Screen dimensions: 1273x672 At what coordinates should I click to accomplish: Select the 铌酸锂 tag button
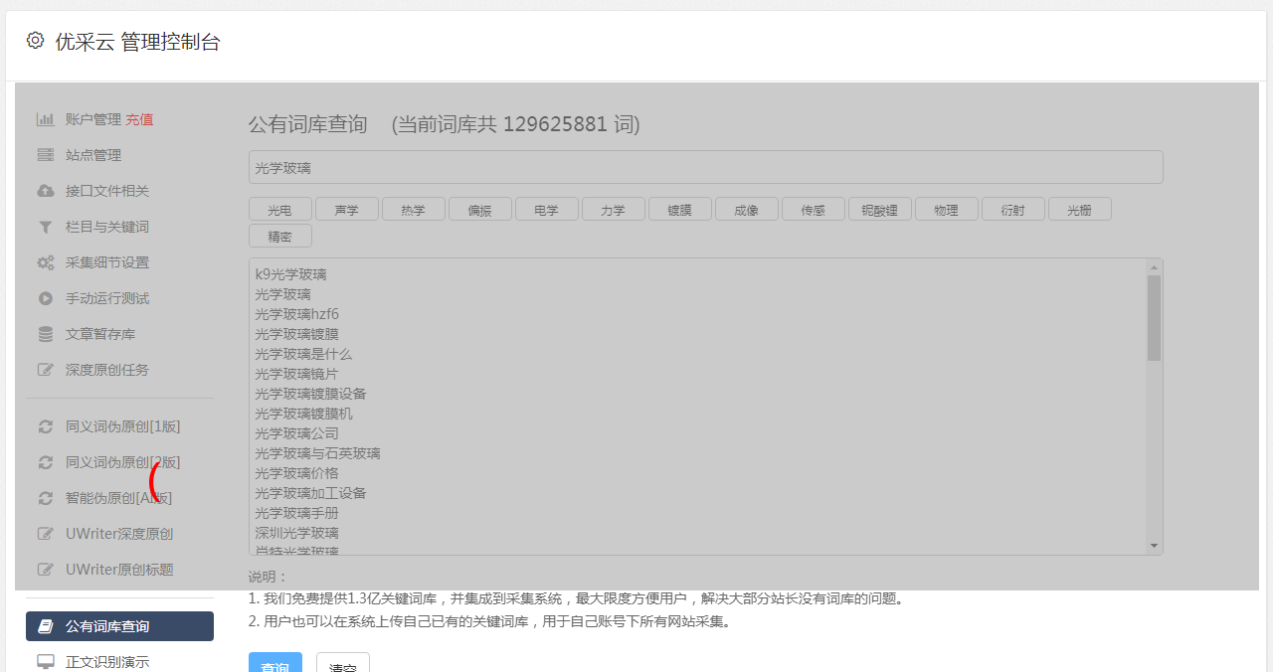point(880,209)
